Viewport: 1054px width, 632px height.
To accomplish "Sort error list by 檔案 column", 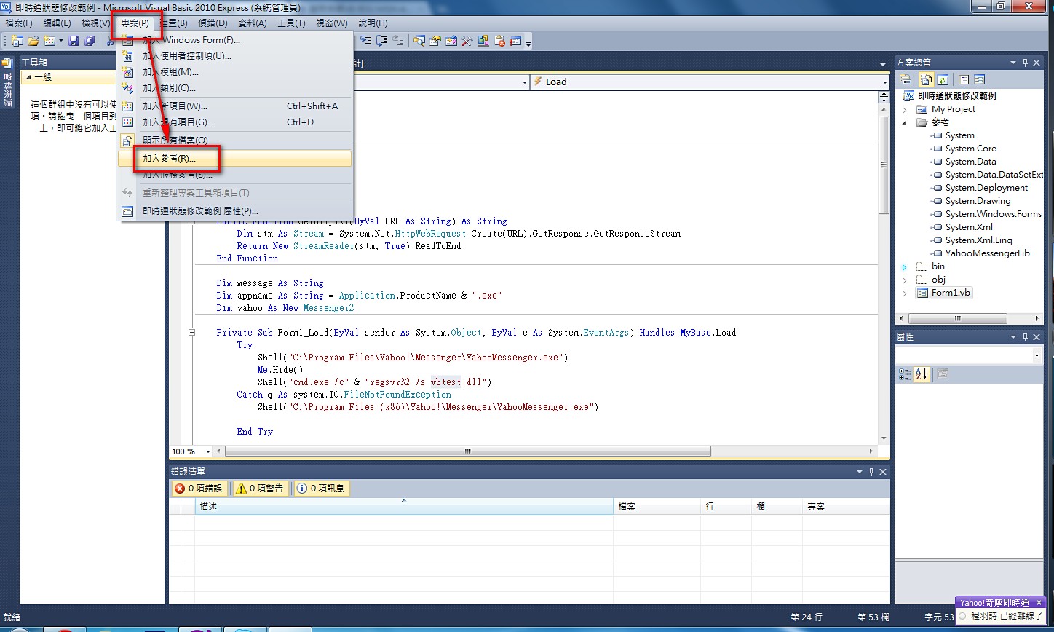I will [x=657, y=506].
